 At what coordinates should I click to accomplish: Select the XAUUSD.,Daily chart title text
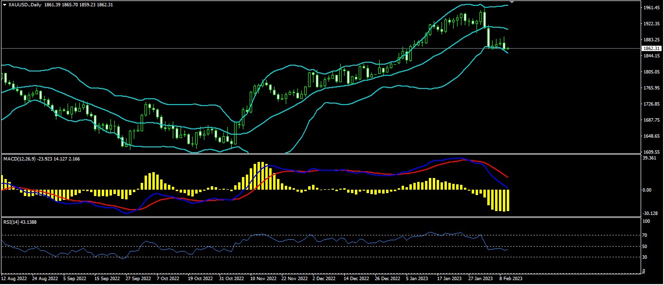point(24,4)
